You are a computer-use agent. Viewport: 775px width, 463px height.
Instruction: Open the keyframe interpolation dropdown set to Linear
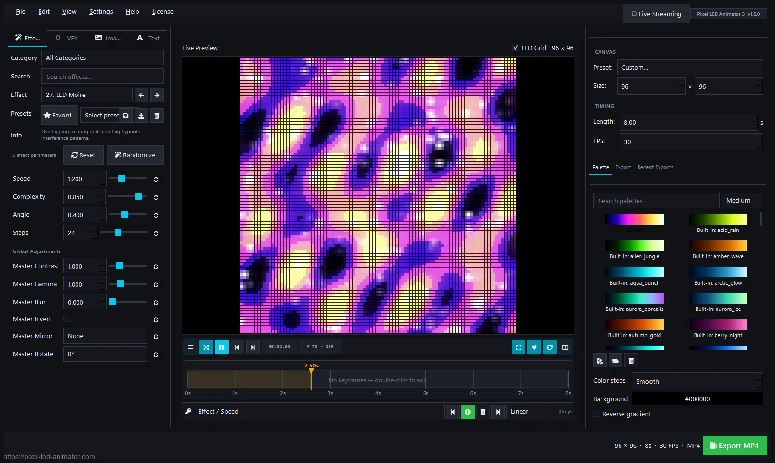(529, 412)
